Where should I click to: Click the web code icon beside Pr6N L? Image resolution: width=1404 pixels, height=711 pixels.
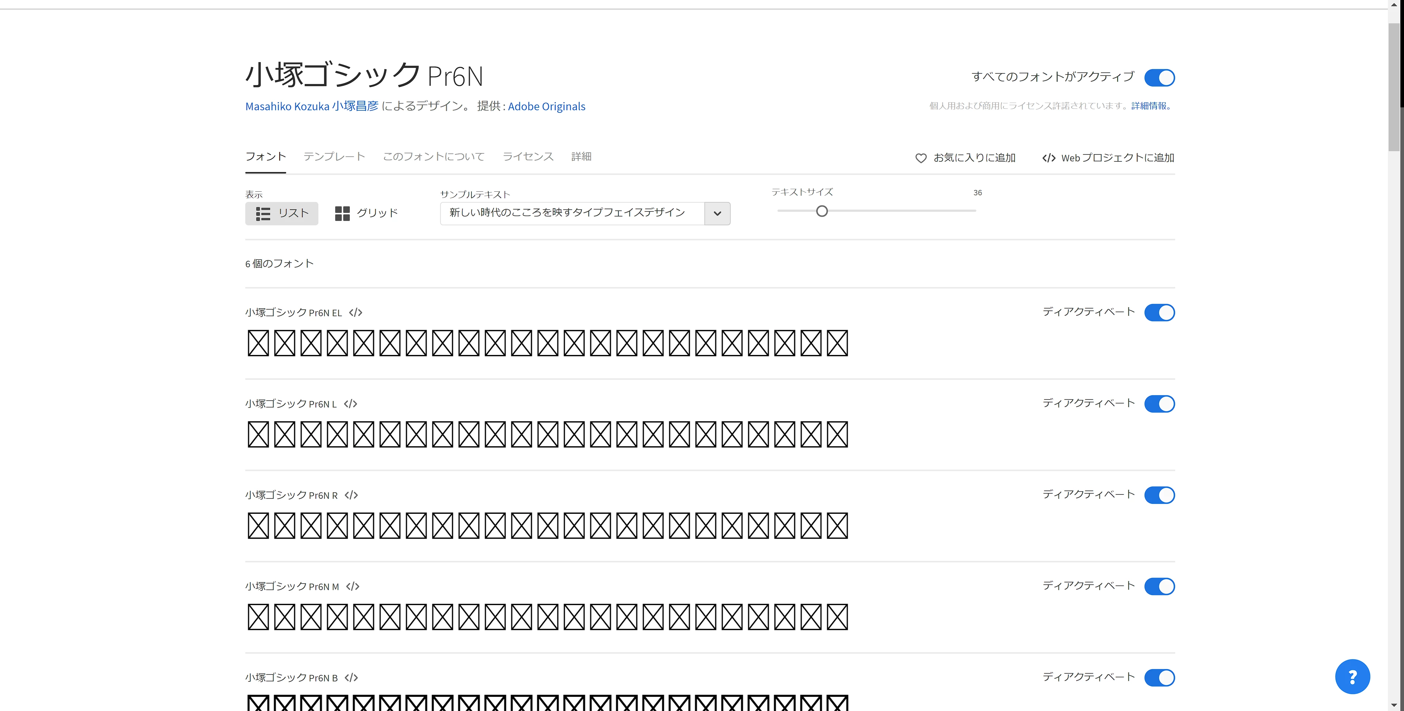pyautogui.click(x=351, y=404)
